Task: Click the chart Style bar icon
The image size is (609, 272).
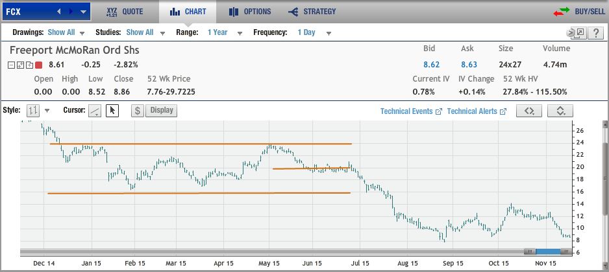Action: pos(32,111)
